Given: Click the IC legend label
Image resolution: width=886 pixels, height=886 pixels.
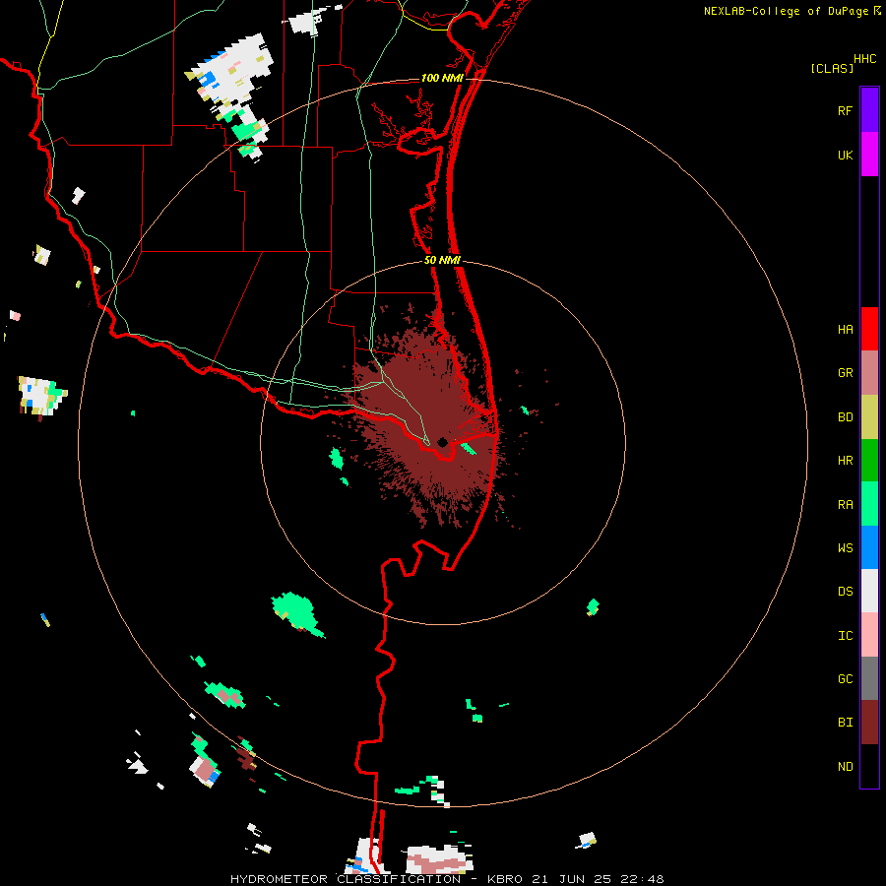Looking at the screenshot, I should [x=845, y=635].
